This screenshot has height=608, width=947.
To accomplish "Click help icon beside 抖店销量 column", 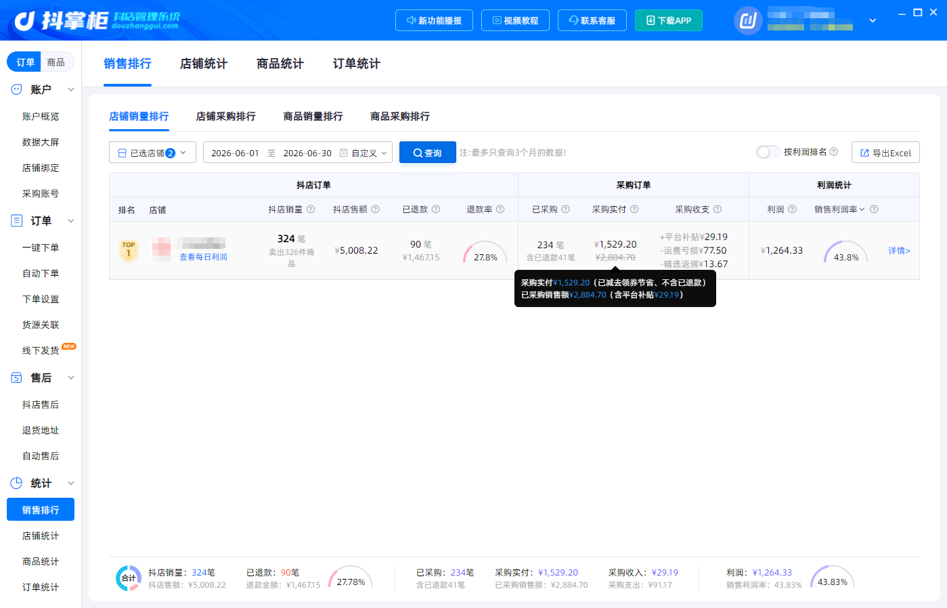I will (x=311, y=210).
